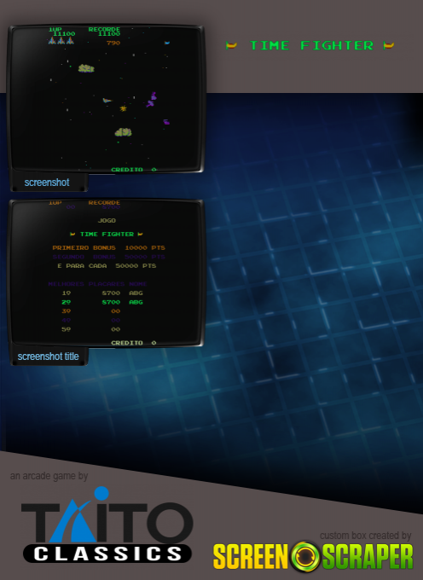This screenshot has height=580, width=423.
Task: Click the 790 score value in the gameplay screenshot
Action: pos(113,43)
